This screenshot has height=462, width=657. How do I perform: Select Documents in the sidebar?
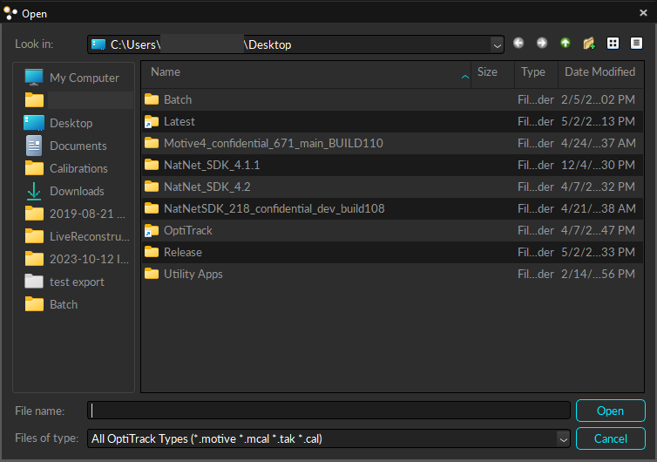(x=78, y=146)
